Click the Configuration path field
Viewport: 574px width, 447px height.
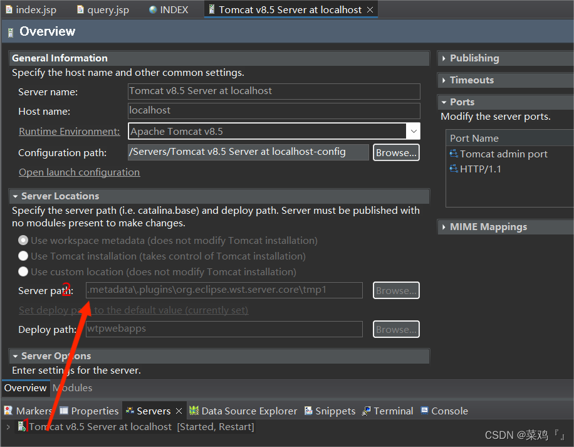[x=248, y=152]
